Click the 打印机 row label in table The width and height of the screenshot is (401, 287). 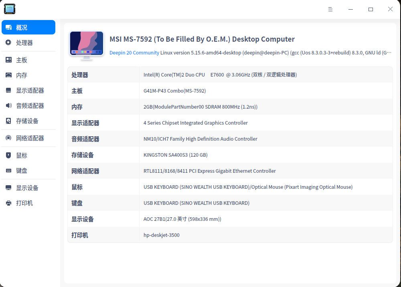[x=79, y=235]
